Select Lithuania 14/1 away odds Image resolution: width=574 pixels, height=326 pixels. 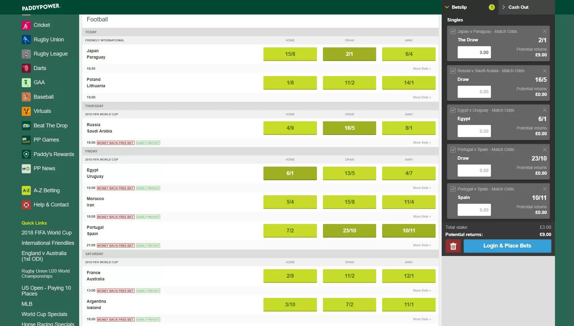pos(409,83)
